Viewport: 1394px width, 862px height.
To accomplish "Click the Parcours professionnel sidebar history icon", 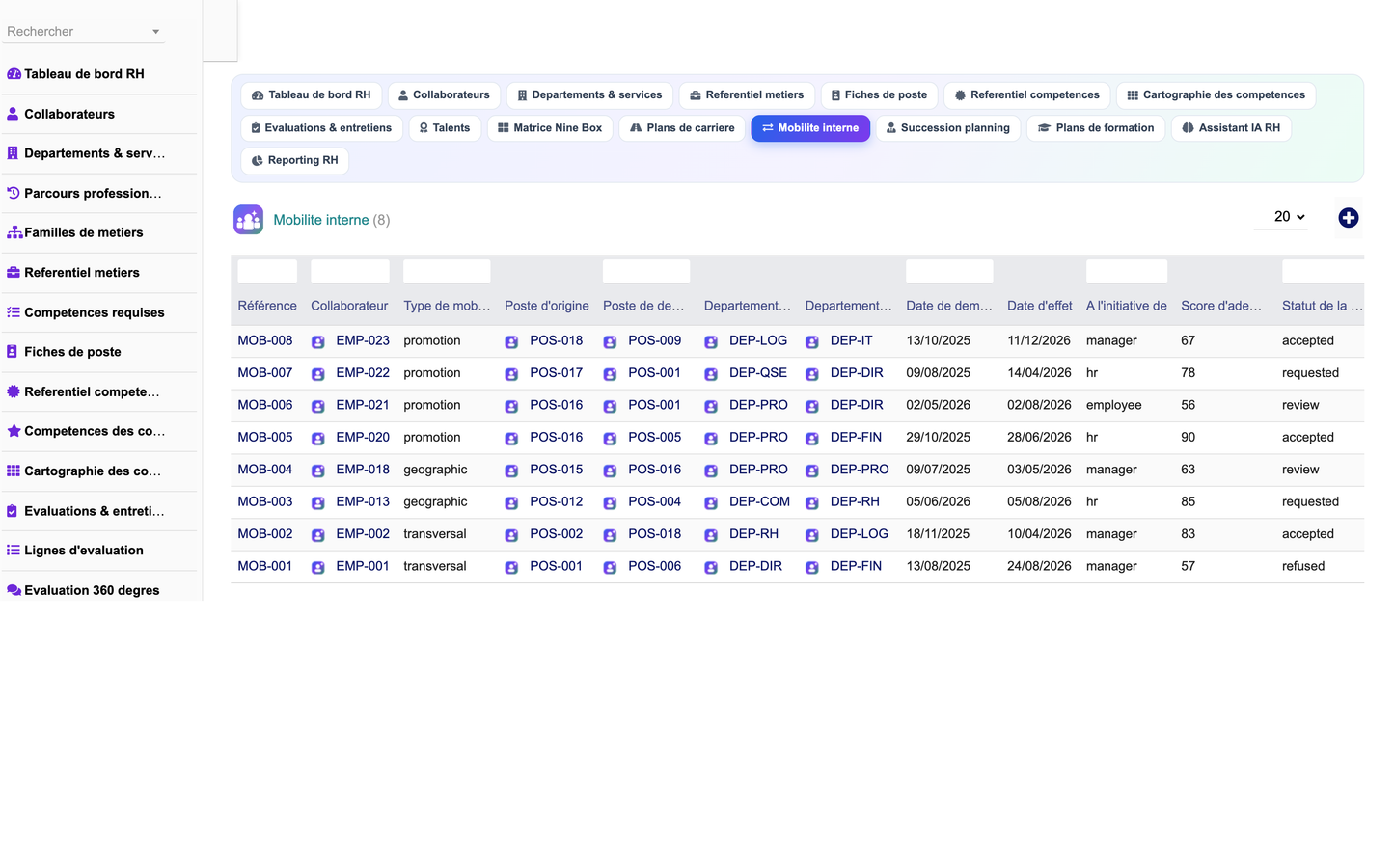I will [14, 193].
